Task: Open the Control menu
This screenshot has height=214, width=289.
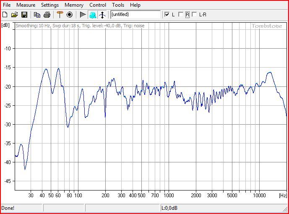Action: pyautogui.click(x=98, y=5)
